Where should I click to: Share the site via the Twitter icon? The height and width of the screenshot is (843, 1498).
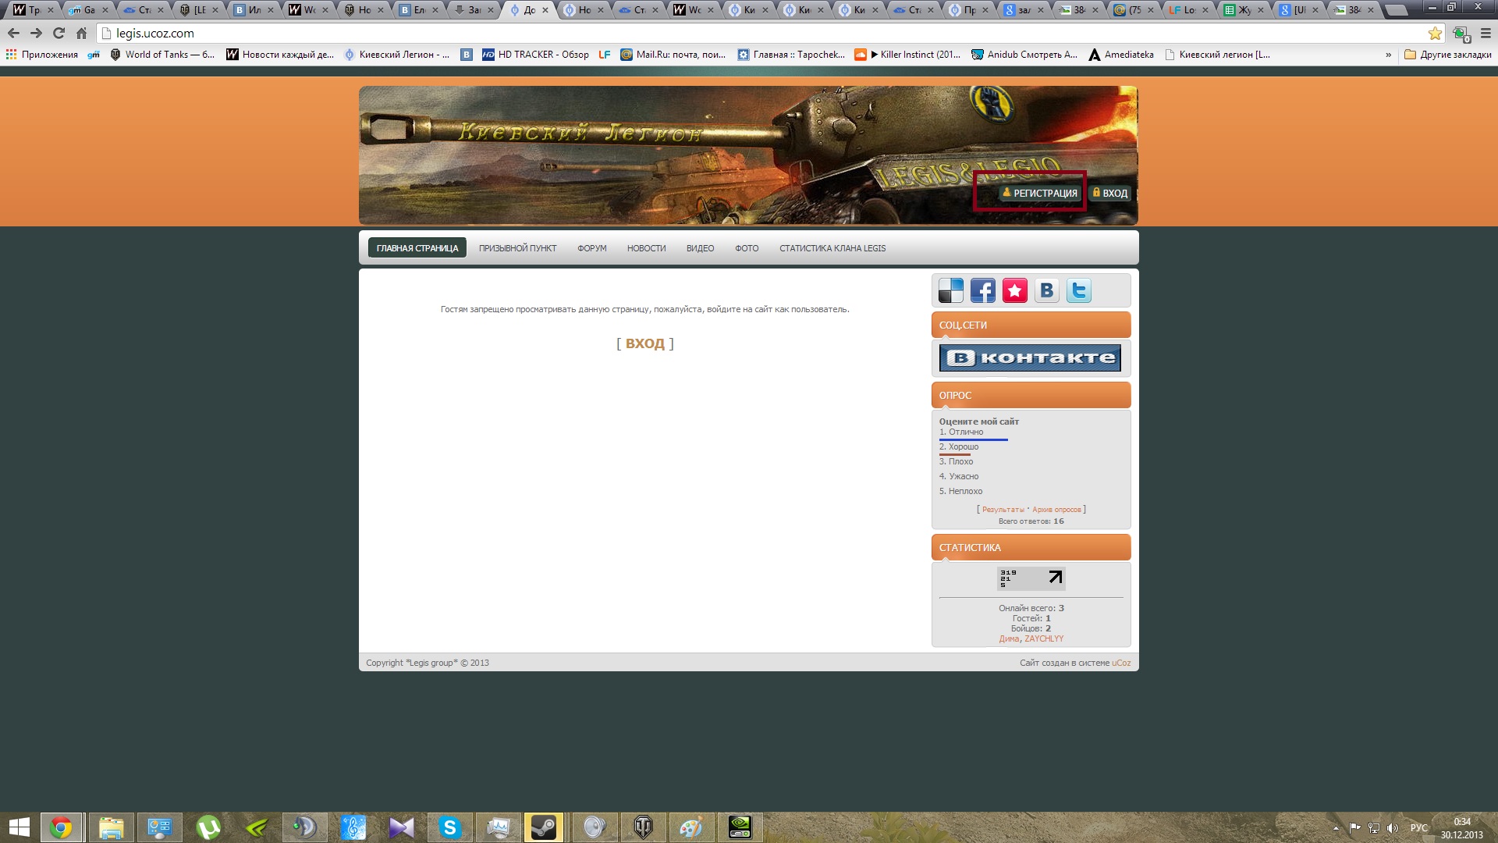1078,290
